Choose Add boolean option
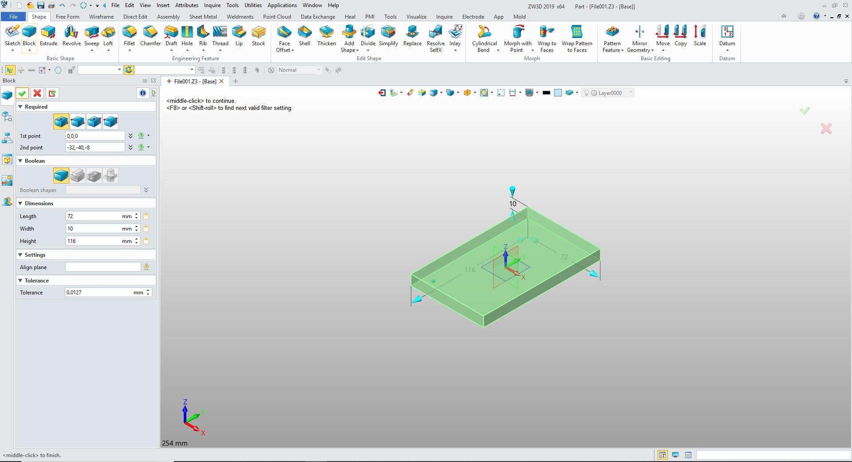Viewport: 852px width, 462px height. [x=78, y=176]
